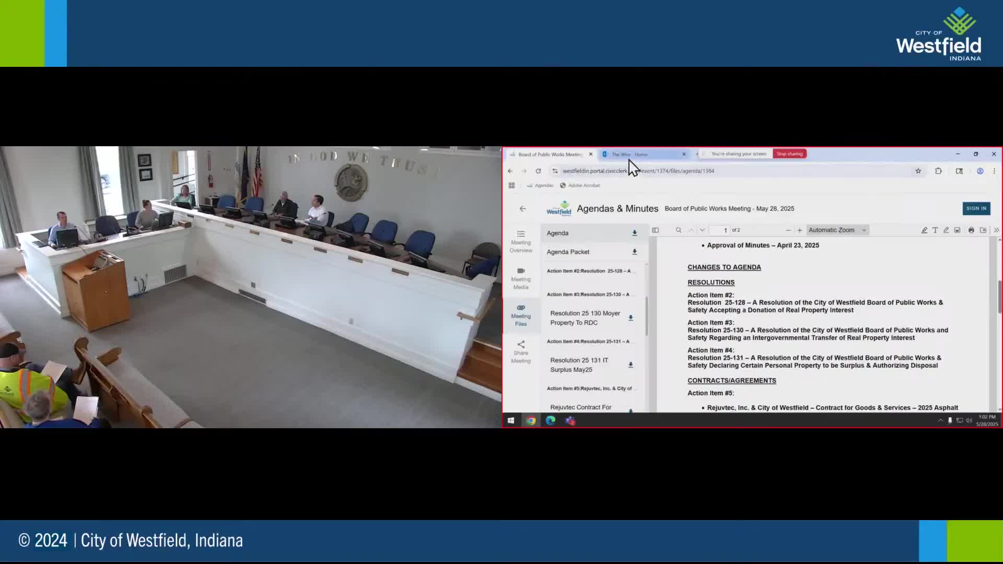
Task: Click the PDF print icon
Action: tap(971, 230)
